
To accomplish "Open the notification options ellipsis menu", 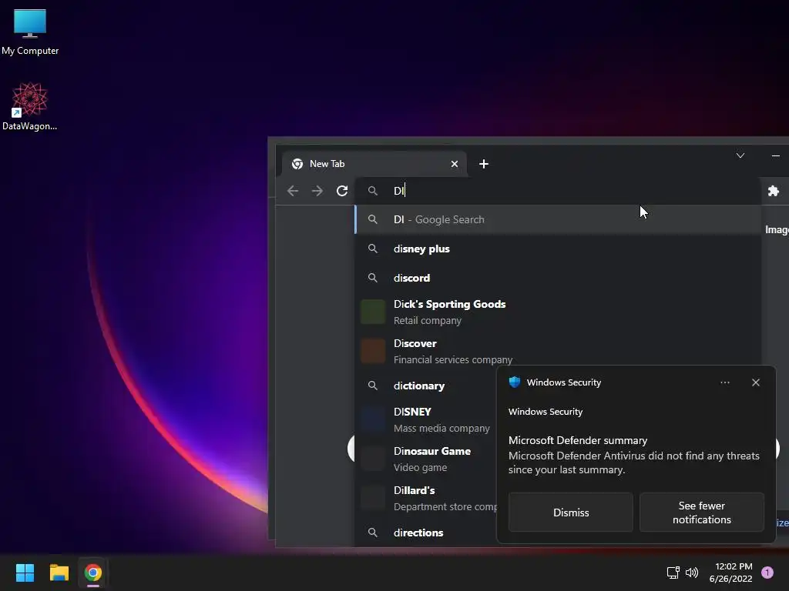I will click(x=724, y=382).
